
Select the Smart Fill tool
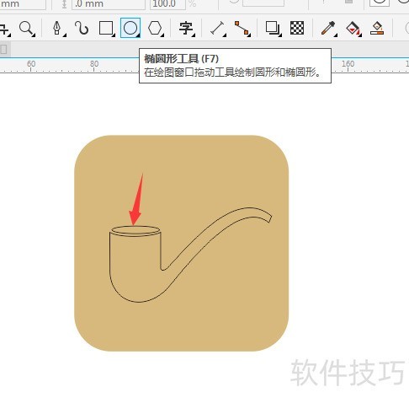point(377,28)
